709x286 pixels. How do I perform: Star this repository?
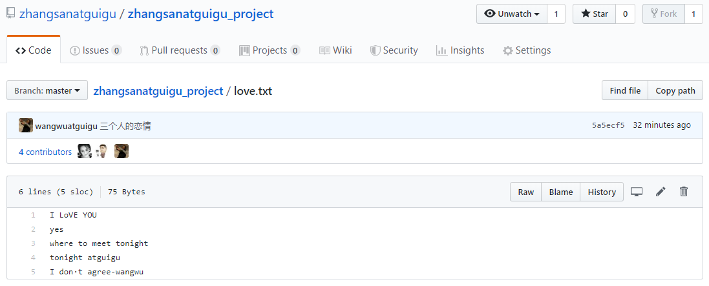click(594, 14)
